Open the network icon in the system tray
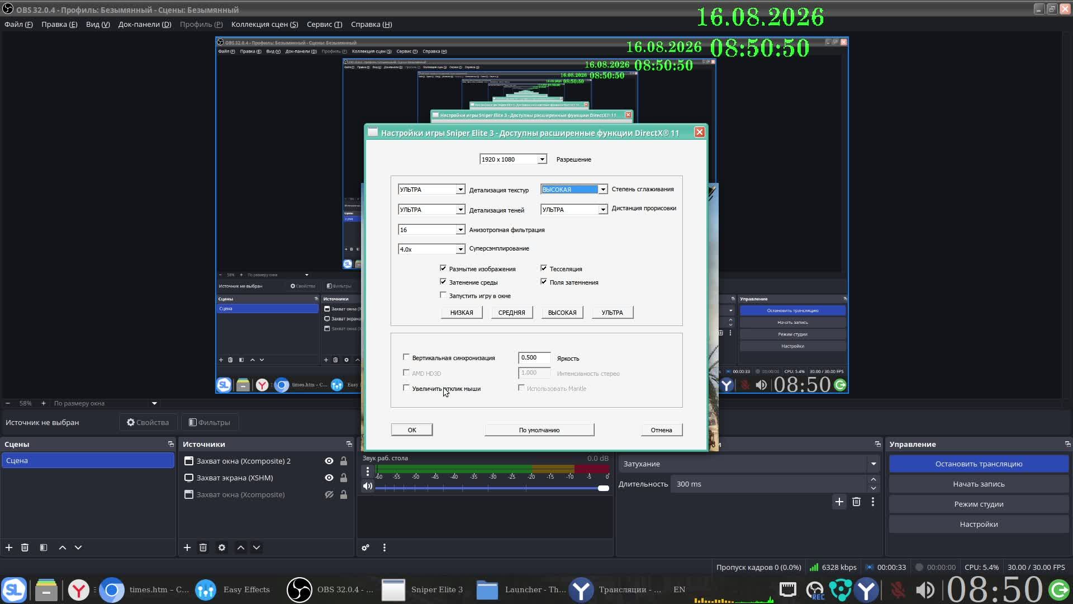The width and height of the screenshot is (1073, 604). tap(788, 589)
